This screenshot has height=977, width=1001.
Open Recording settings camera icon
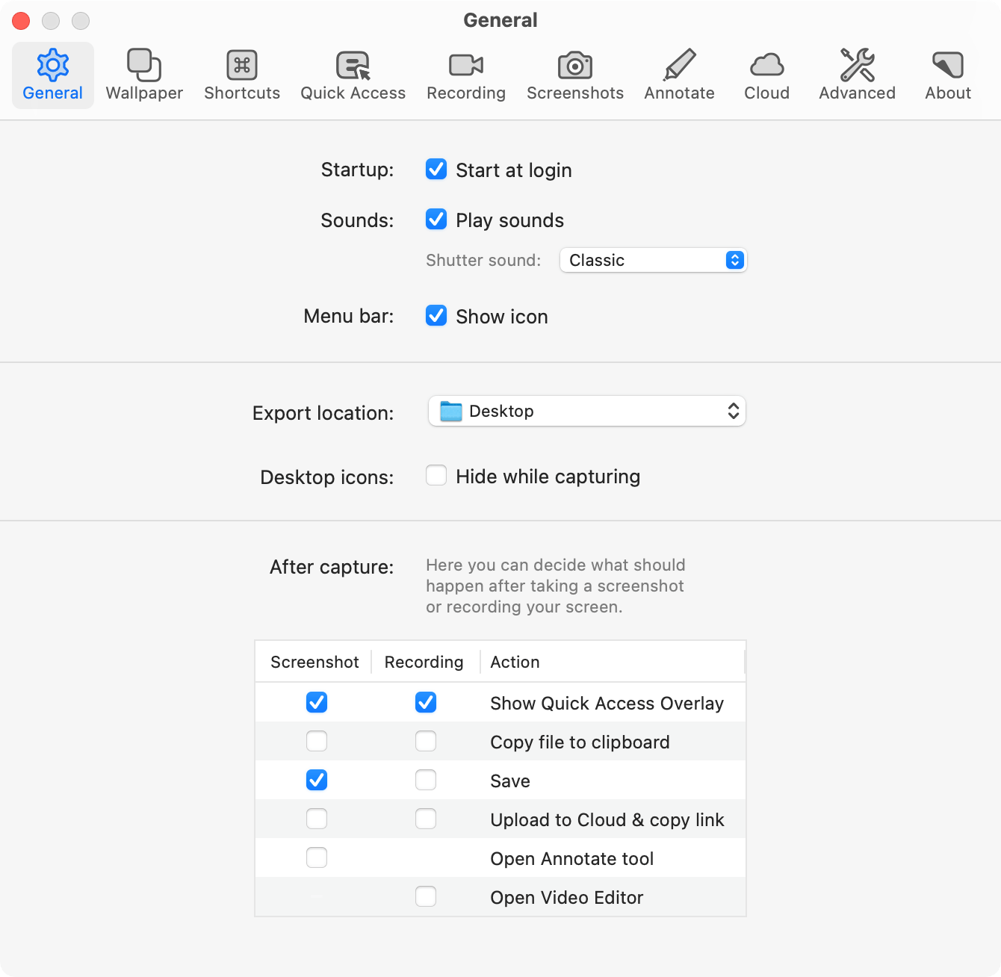click(466, 66)
